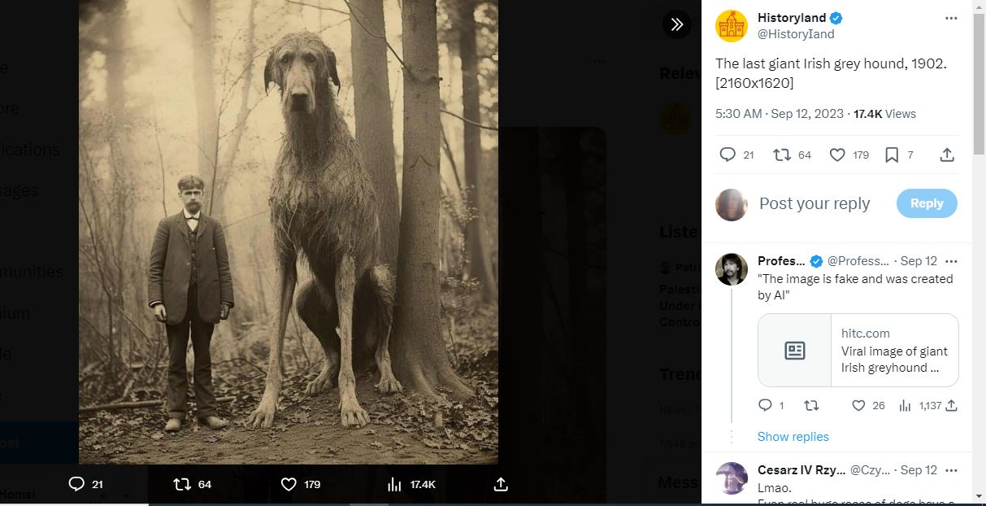Click the heart icon below the photo
986x506 pixels.
click(x=288, y=484)
